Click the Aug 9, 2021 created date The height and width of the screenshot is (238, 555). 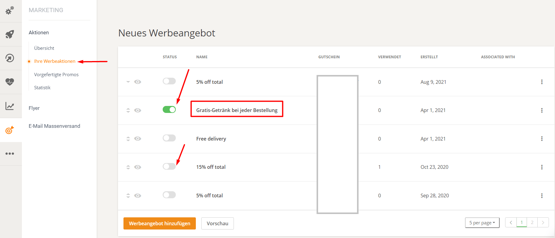(433, 82)
